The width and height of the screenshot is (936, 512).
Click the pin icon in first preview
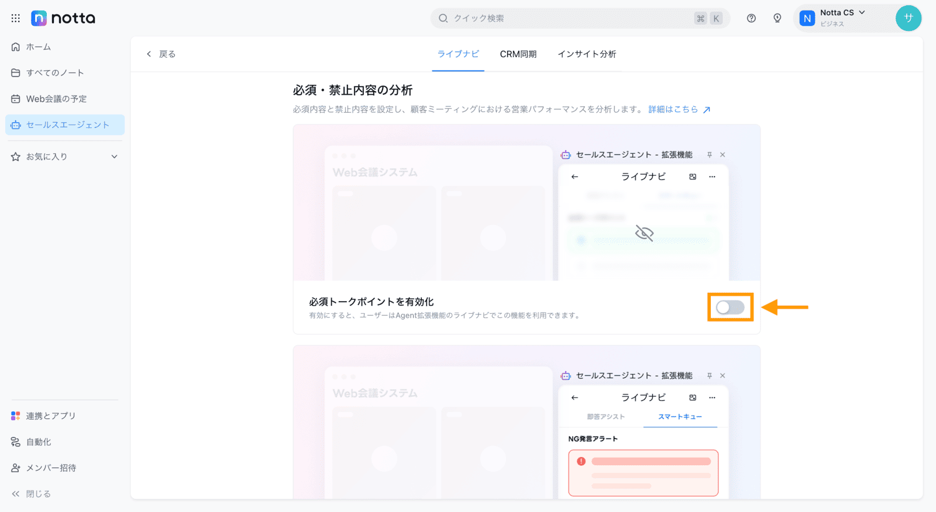click(x=709, y=155)
